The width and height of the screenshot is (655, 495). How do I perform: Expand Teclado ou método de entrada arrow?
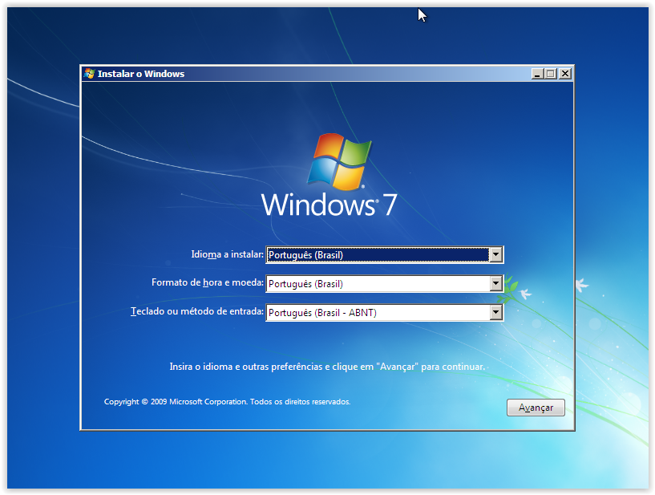[495, 313]
